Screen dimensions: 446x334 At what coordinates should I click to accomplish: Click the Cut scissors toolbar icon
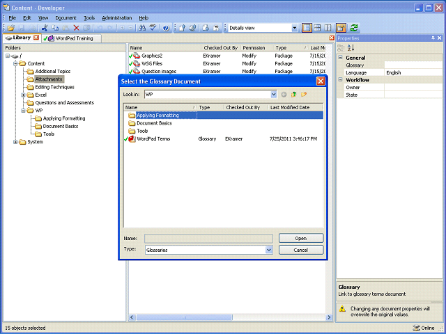click(x=45, y=28)
